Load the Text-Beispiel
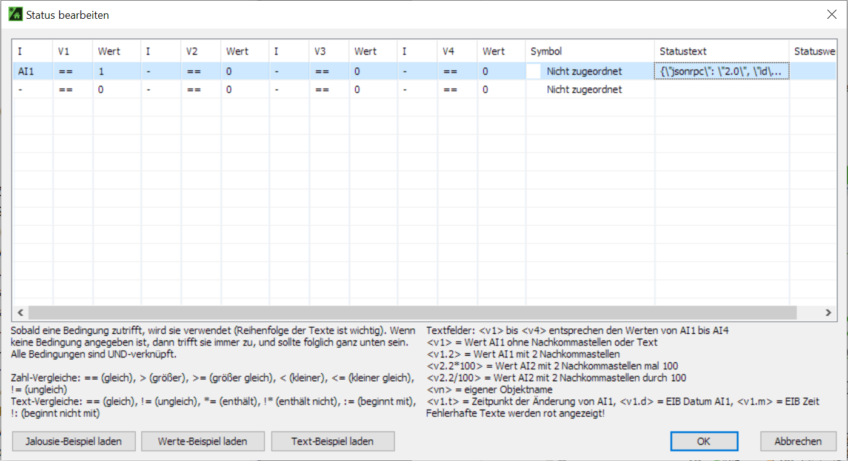 [333, 442]
